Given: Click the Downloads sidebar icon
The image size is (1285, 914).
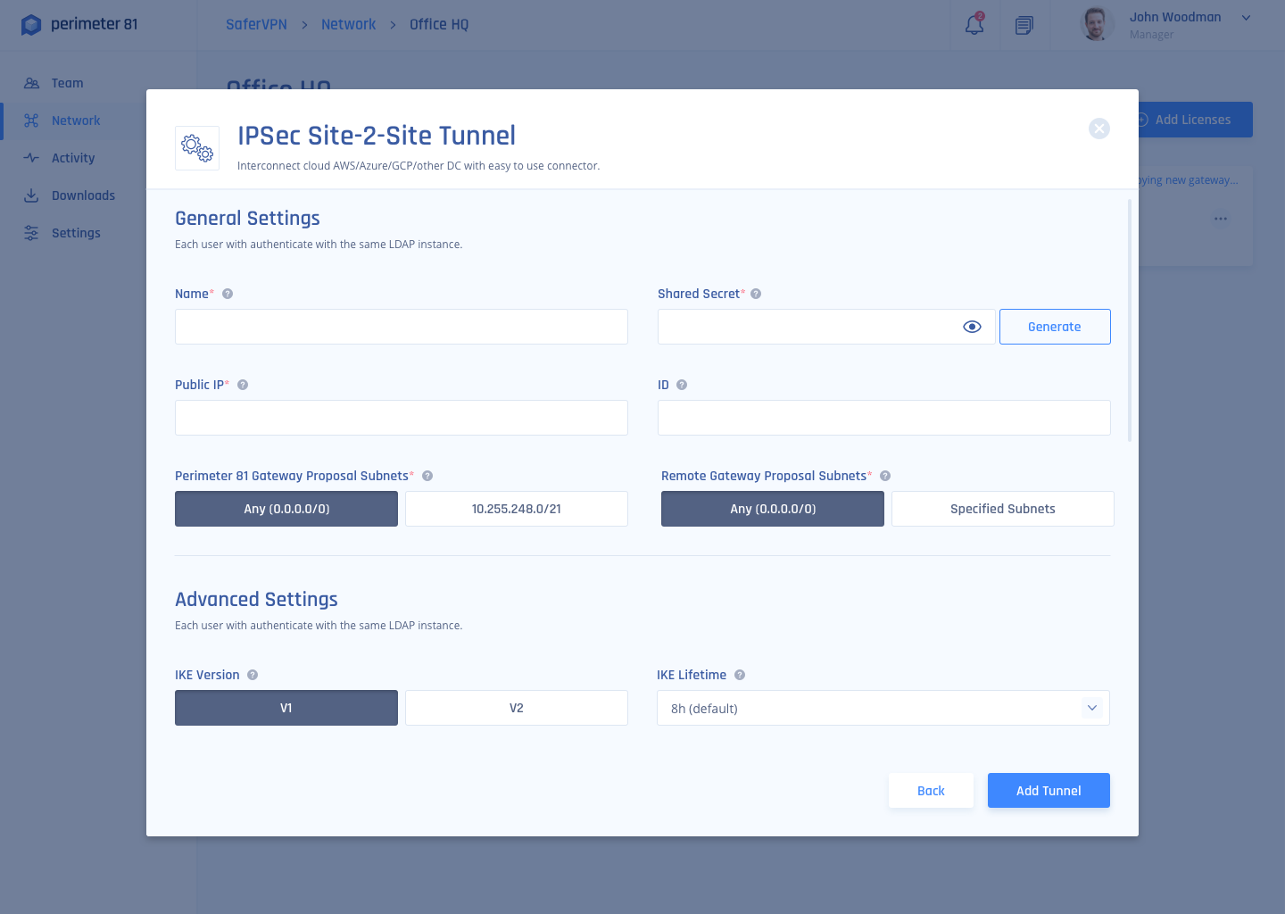Looking at the screenshot, I should click(x=31, y=195).
